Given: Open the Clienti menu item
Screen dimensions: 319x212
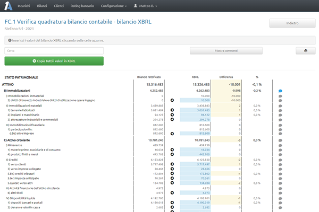Looking at the screenshot, I should pos(59,6).
